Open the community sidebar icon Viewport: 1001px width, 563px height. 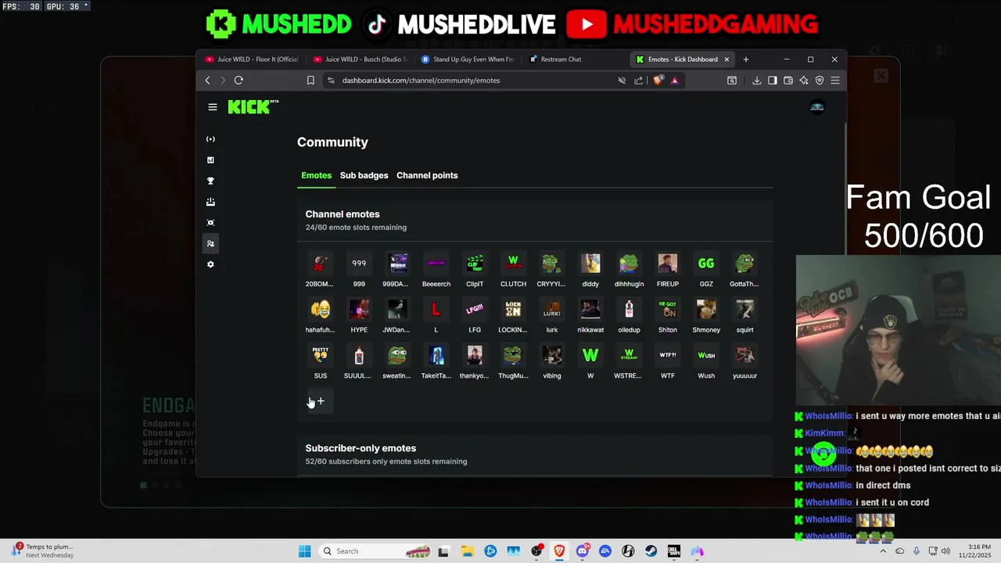click(x=210, y=243)
